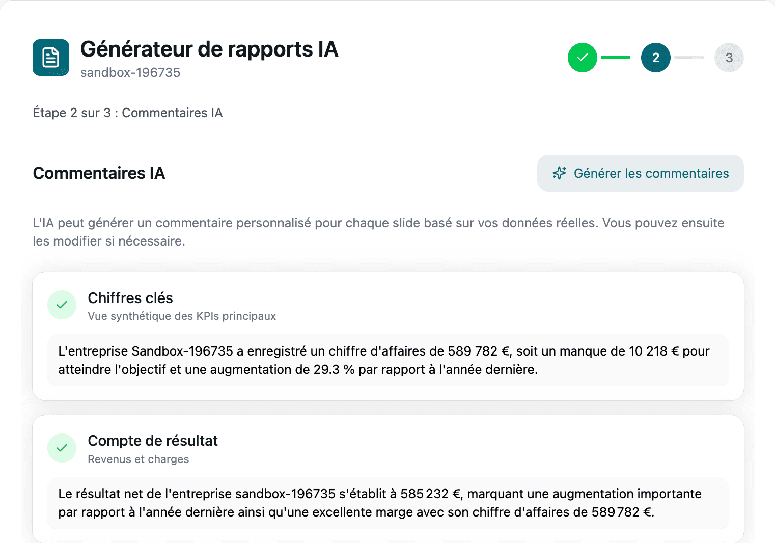This screenshot has width=775, height=543.
Task: Select the Étape 2 sur 3 label
Action: pyautogui.click(x=128, y=113)
